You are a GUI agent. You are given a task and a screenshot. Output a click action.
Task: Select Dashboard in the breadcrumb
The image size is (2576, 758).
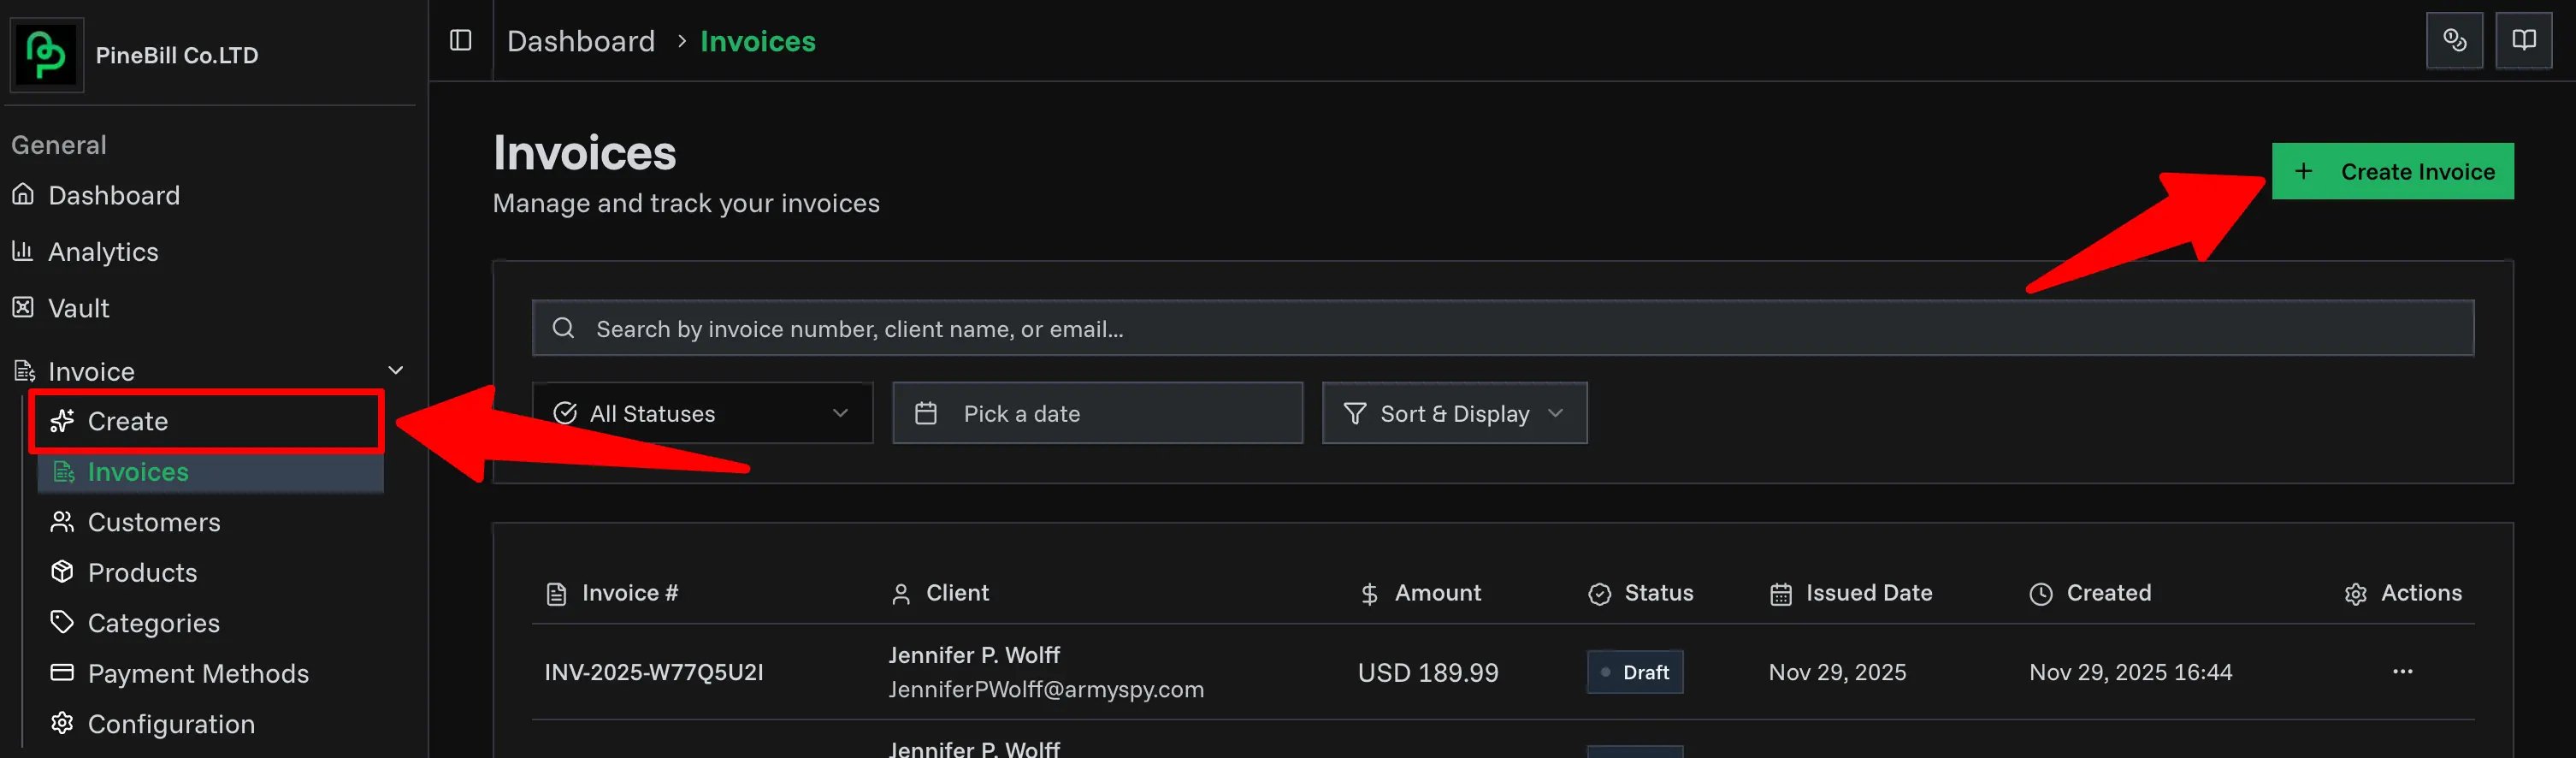pos(580,41)
